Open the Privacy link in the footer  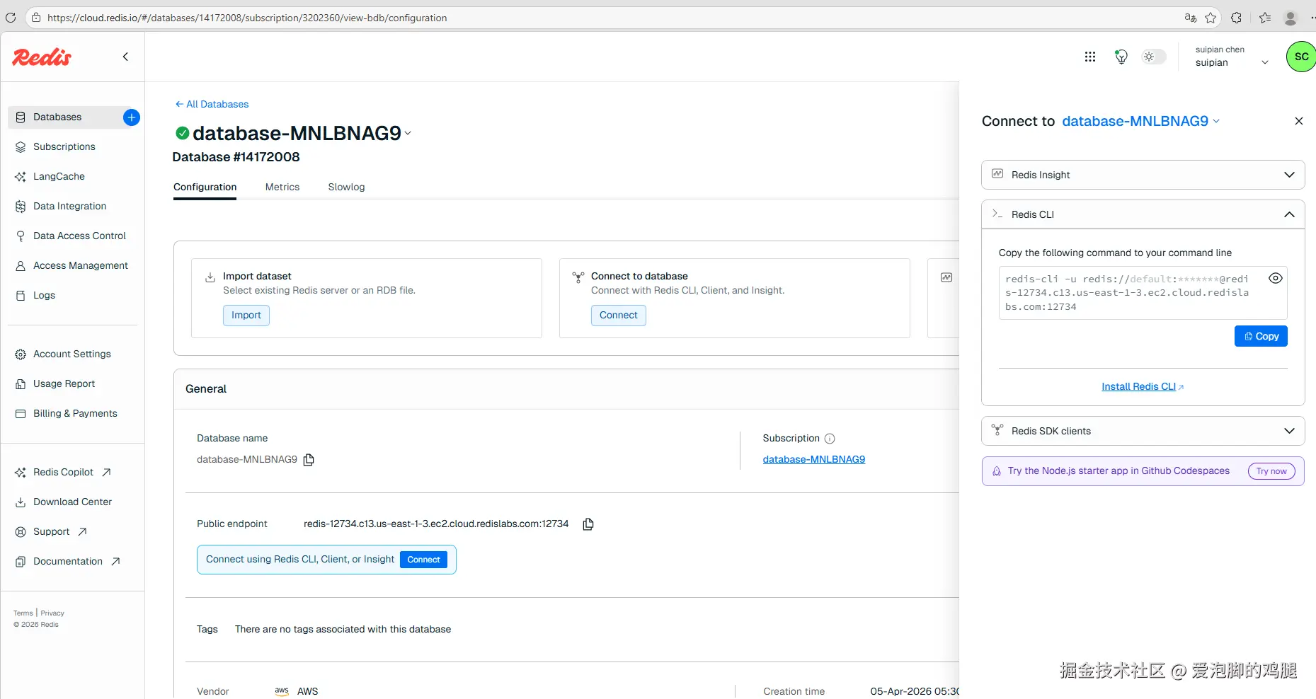tap(52, 613)
